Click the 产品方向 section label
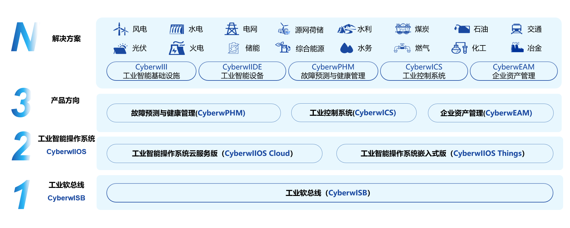The height and width of the screenshot is (228, 570). [x=65, y=101]
